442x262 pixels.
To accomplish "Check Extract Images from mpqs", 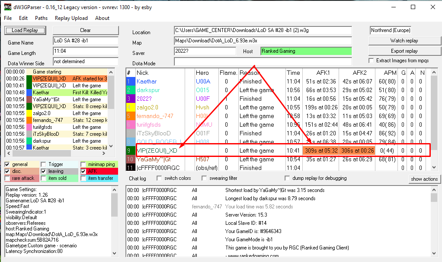I will [x=371, y=61].
